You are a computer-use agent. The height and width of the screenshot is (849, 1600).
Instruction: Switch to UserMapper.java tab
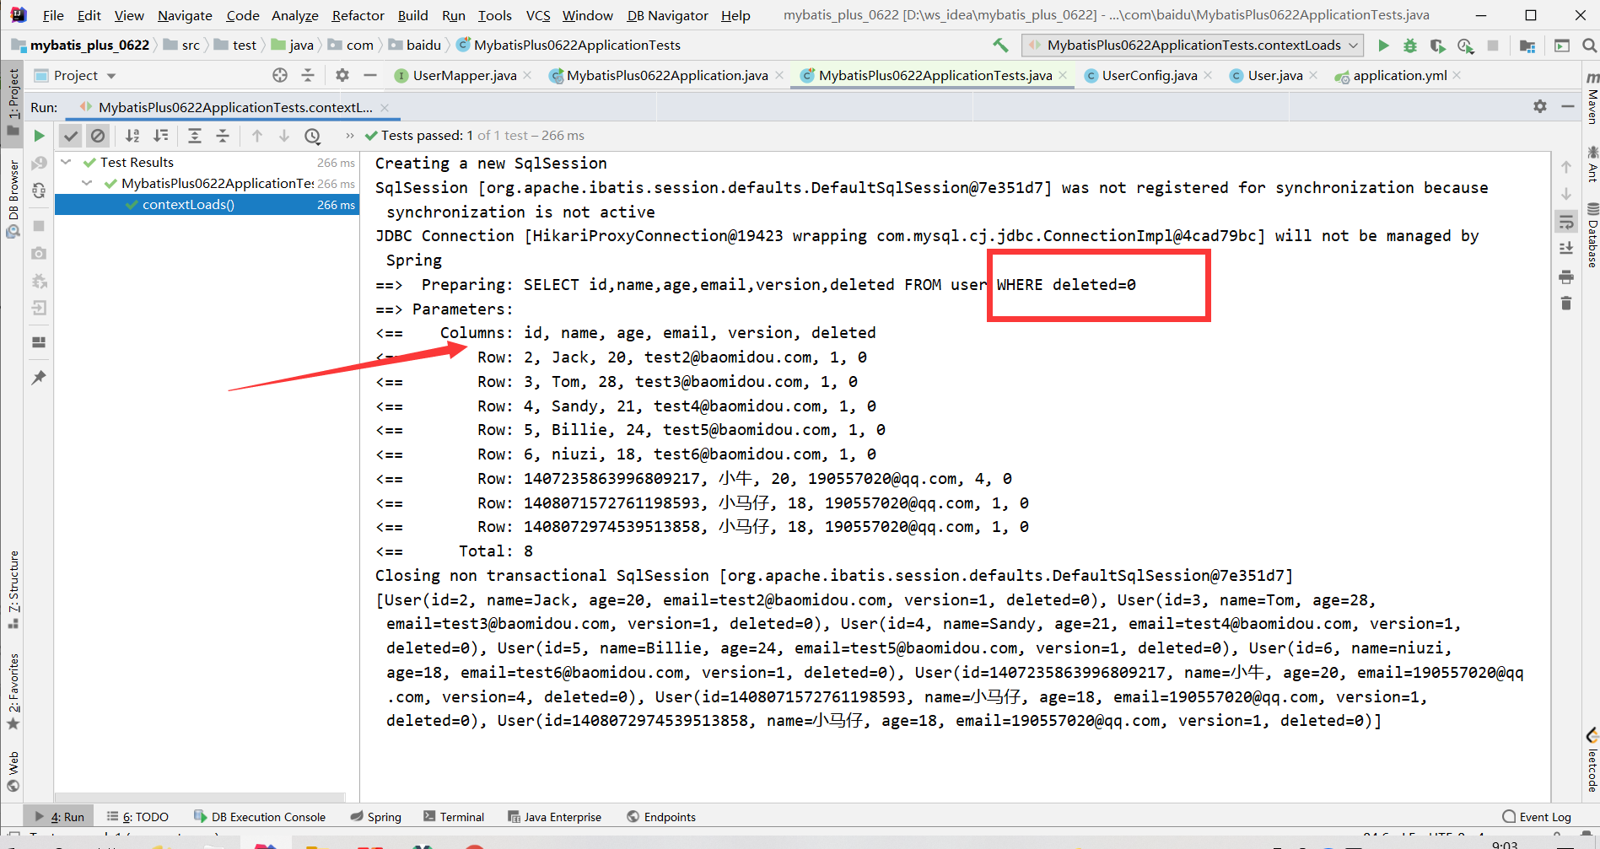click(x=464, y=76)
